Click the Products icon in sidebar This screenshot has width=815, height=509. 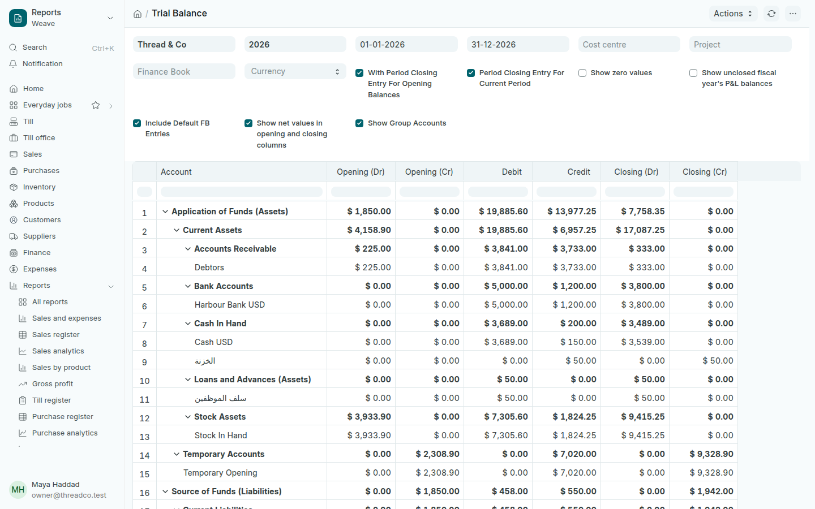(x=14, y=204)
